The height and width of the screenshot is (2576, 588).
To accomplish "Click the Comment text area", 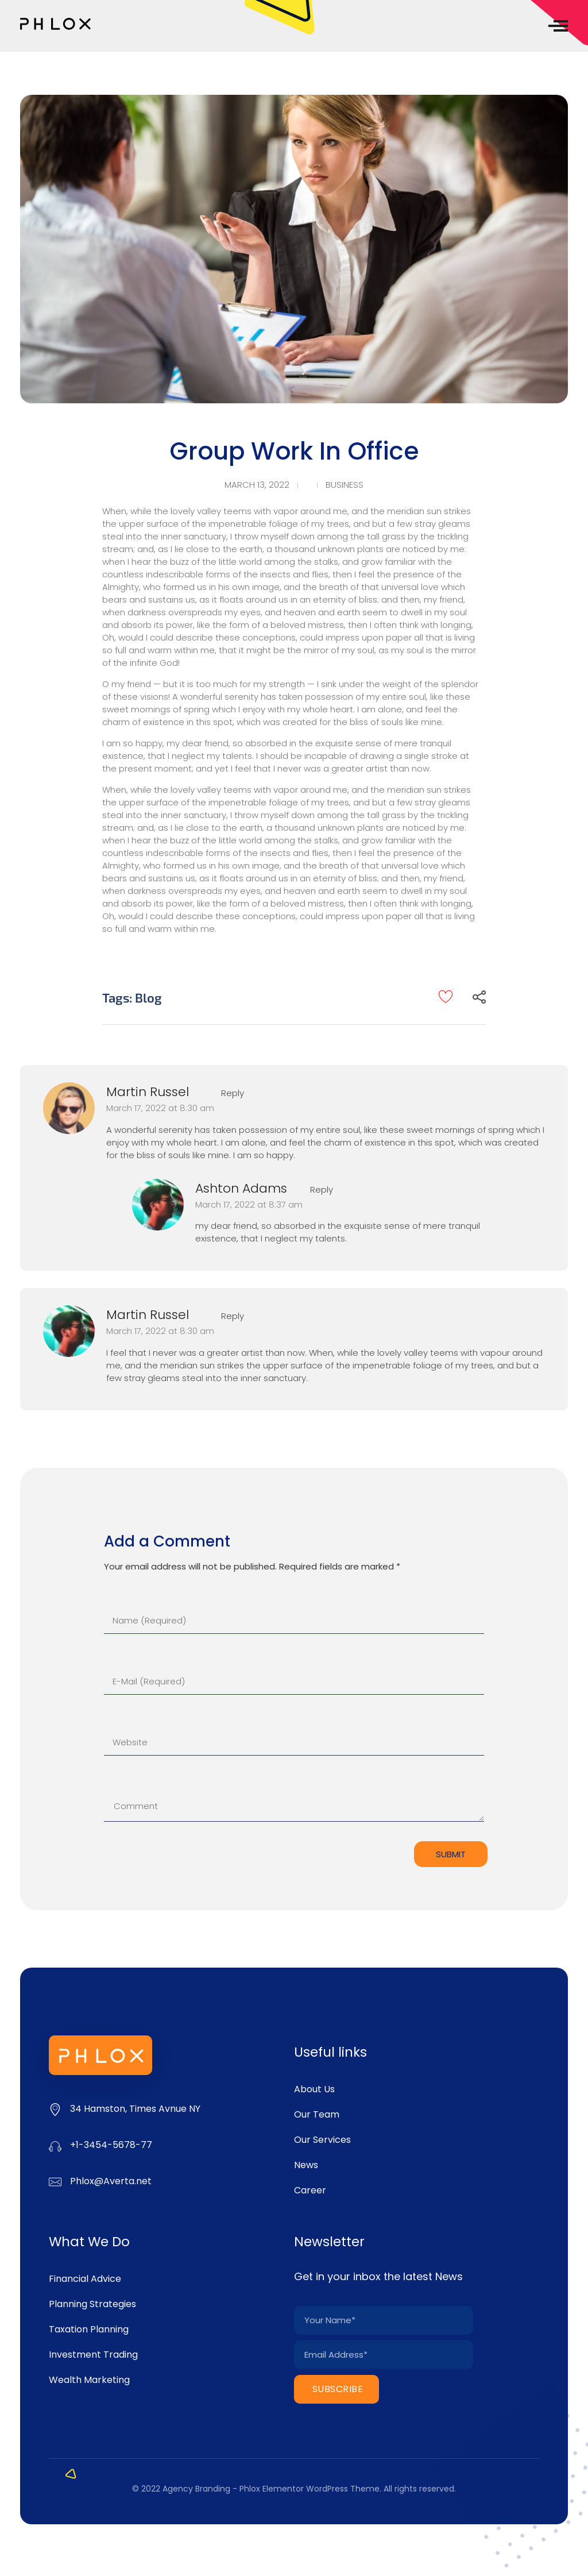I will click(293, 1806).
